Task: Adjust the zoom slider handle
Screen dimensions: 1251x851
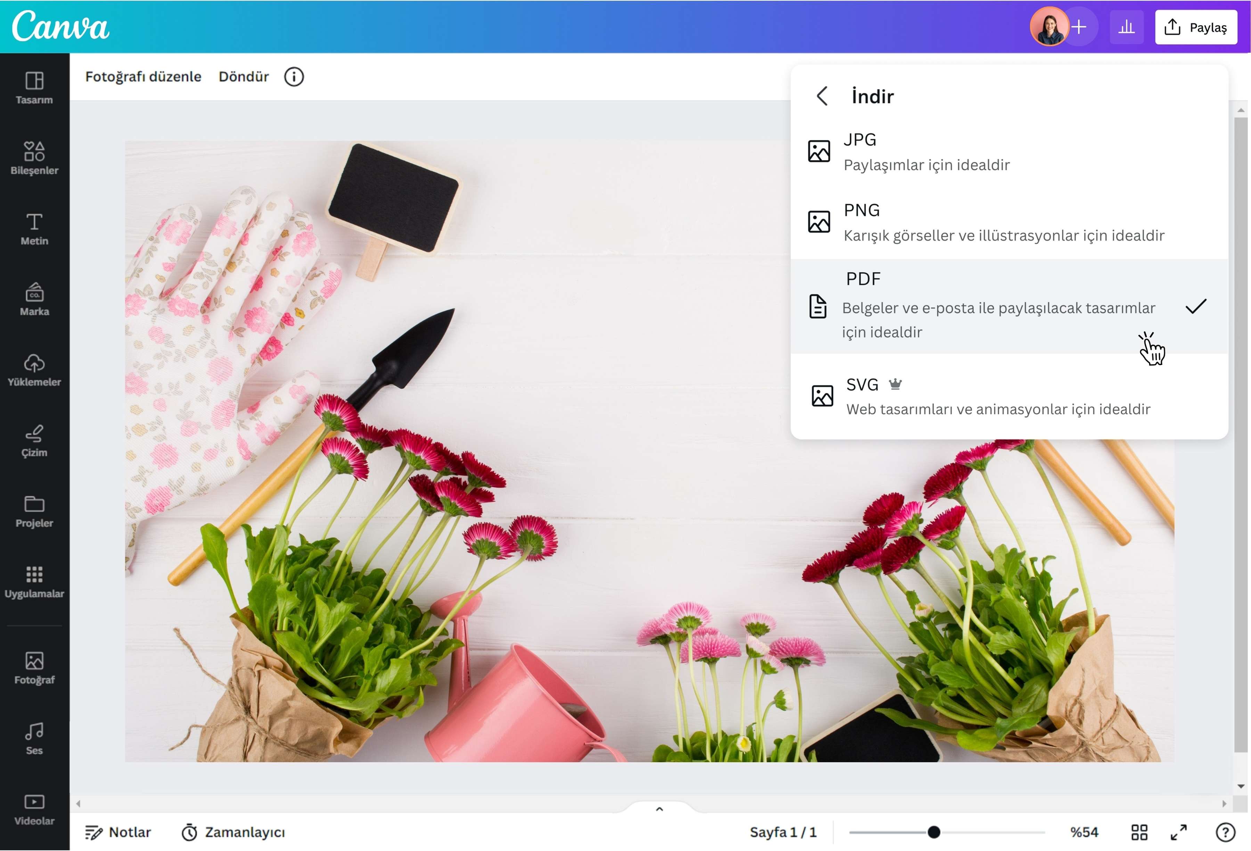Action: click(934, 832)
